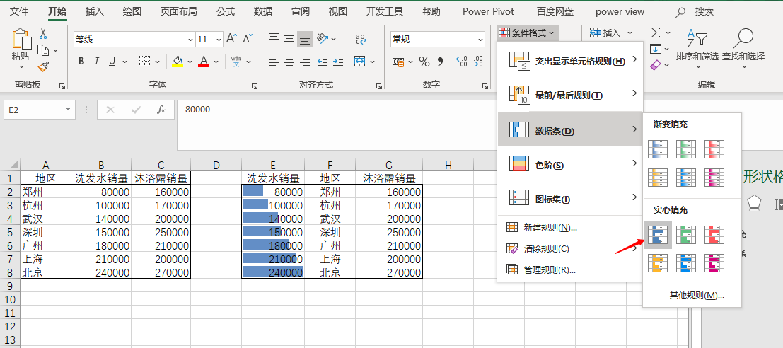Image resolution: width=783 pixels, height=348 pixels.
Task: Select bottom align icon
Action: [305, 39]
